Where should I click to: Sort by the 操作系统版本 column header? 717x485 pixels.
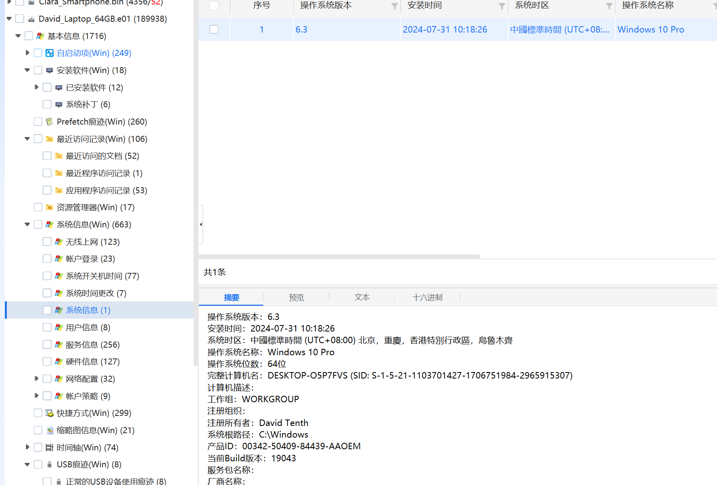[x=326, y=6]
